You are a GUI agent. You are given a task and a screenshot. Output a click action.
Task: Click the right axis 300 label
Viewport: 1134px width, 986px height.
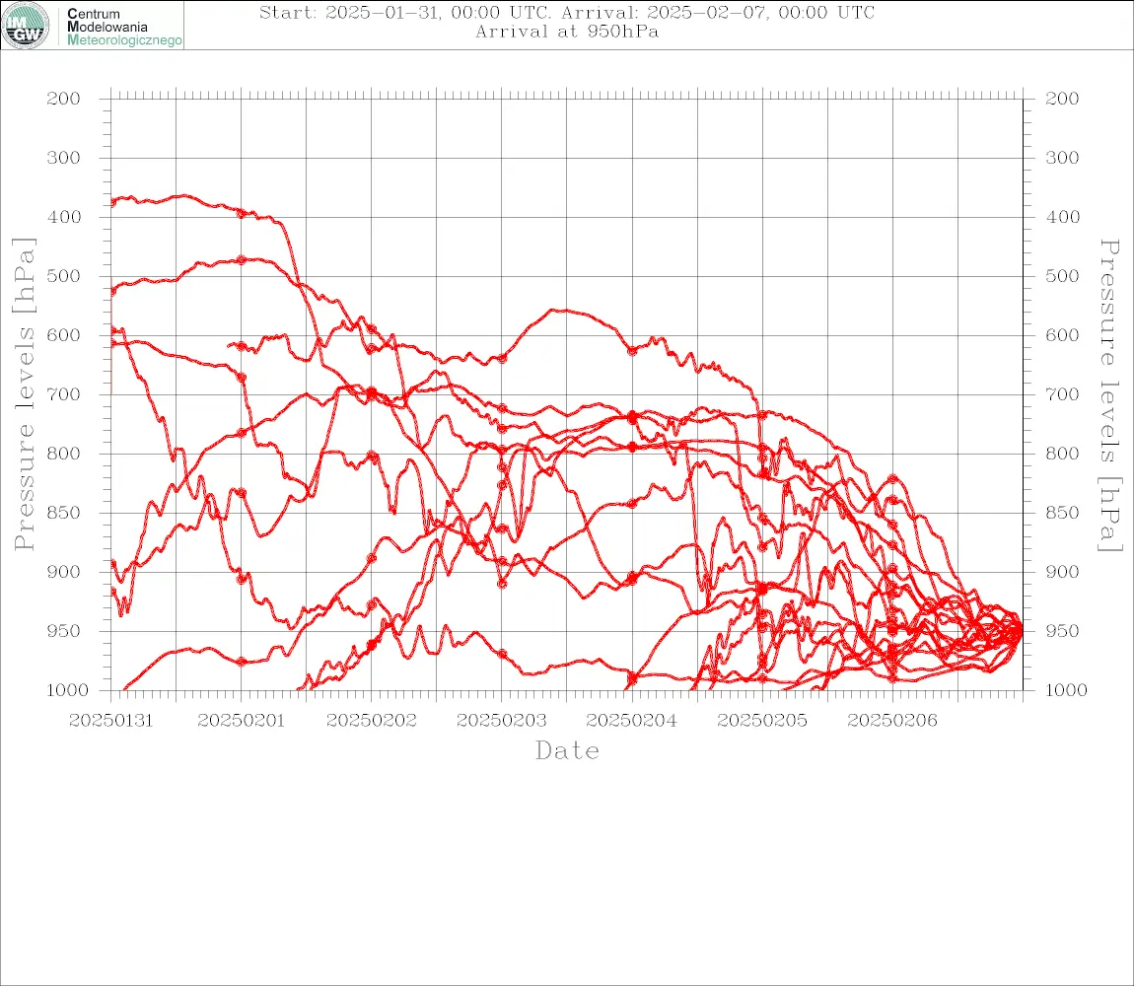pos(1062,158)
